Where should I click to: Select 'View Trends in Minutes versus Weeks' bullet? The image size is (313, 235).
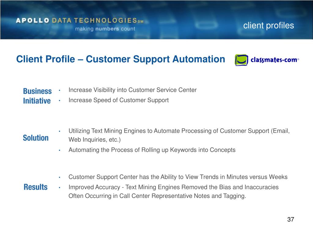(178, 177)
